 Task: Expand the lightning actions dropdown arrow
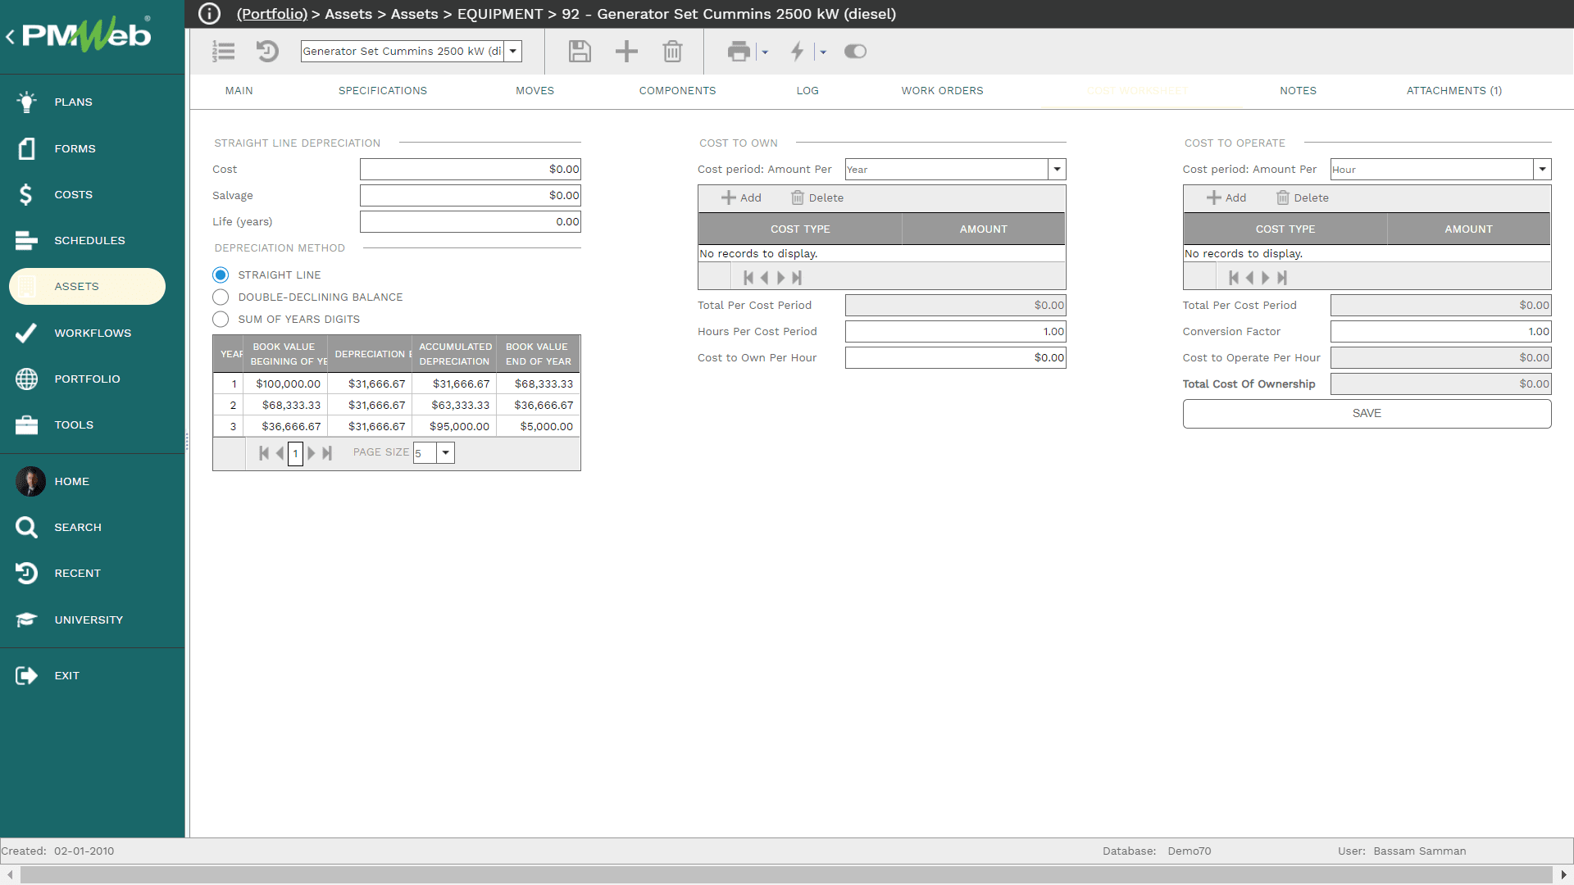coord(823,52)
